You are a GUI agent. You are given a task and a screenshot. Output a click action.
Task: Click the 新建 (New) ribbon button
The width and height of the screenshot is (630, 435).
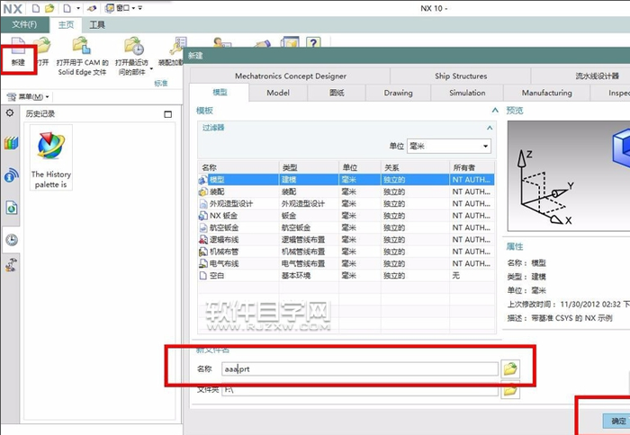pyautogui.click(x=18, y=52)
